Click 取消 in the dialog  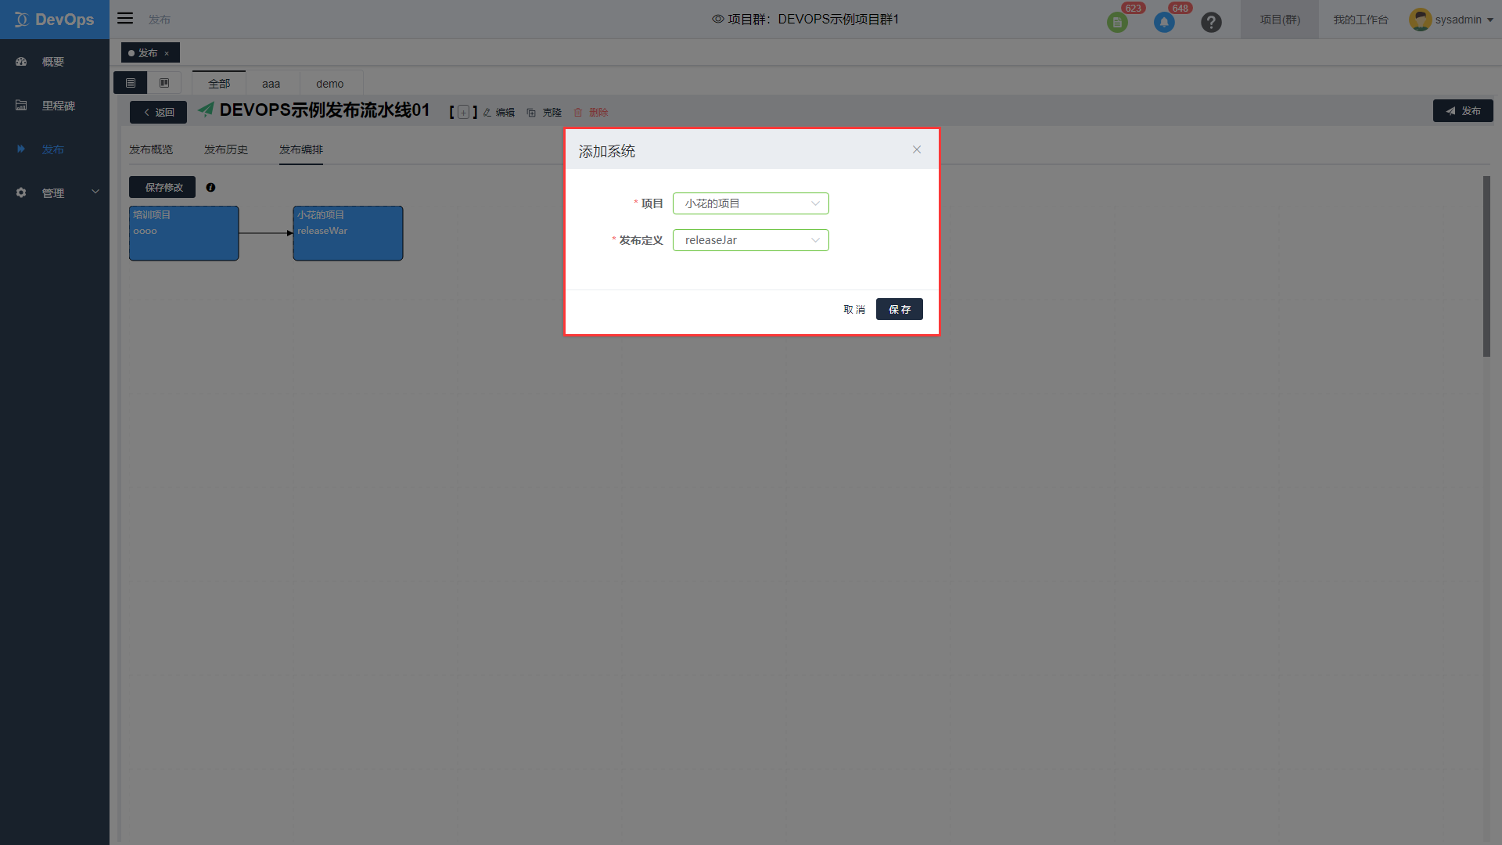point(854,310)
